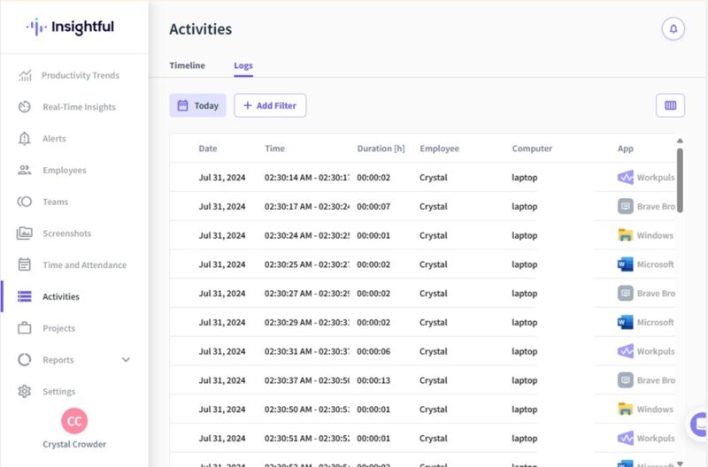
Task: Open the Reports circle icon
Action: point(25,360)
